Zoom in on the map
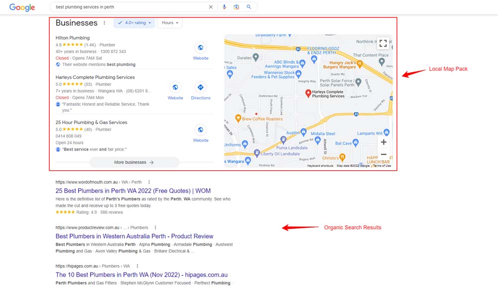Screen dimensions: 498x288 coord(383,142)
